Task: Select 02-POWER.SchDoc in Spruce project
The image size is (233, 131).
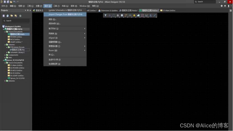Action: [x=17, y=68]
